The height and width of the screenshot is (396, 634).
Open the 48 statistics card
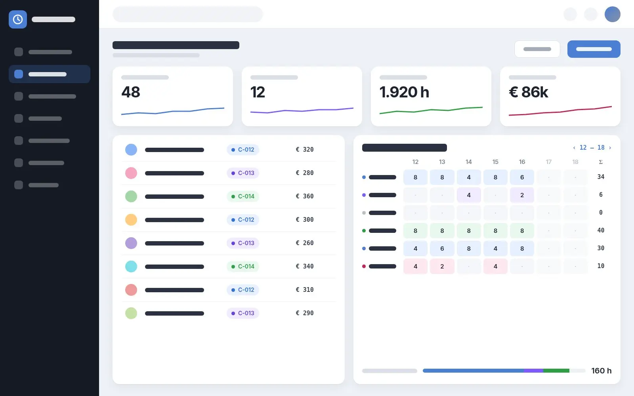coord(173,96)
